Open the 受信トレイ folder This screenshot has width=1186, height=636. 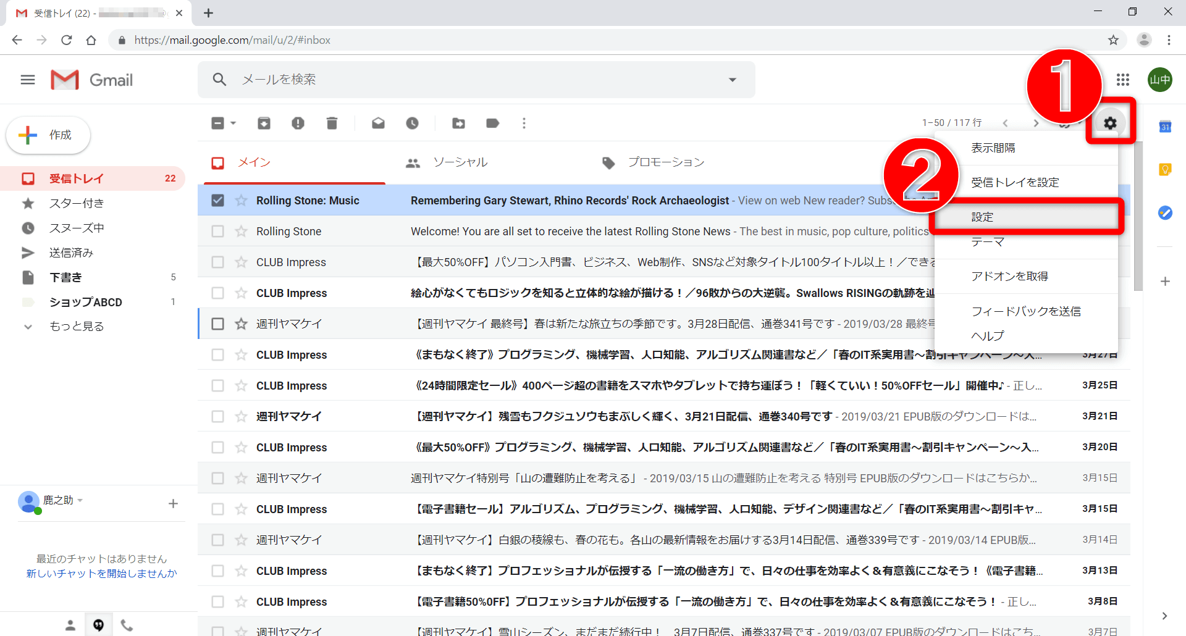click(x=93, y=178)
